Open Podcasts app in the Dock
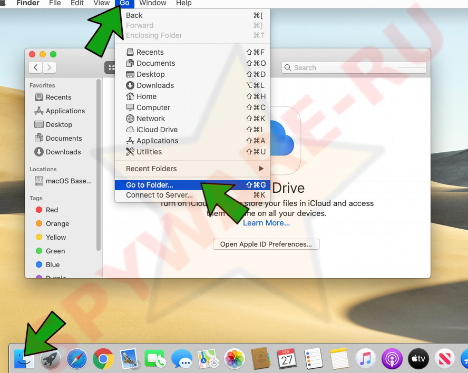Screen dimensions: 468x373 tap(392, 359)
